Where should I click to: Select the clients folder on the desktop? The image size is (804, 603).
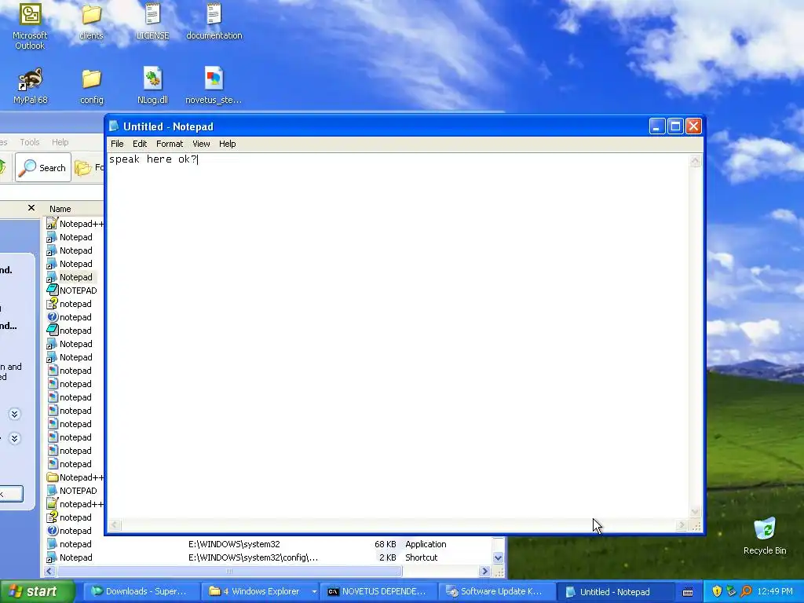pyautogui.click(x=91, y=21)
